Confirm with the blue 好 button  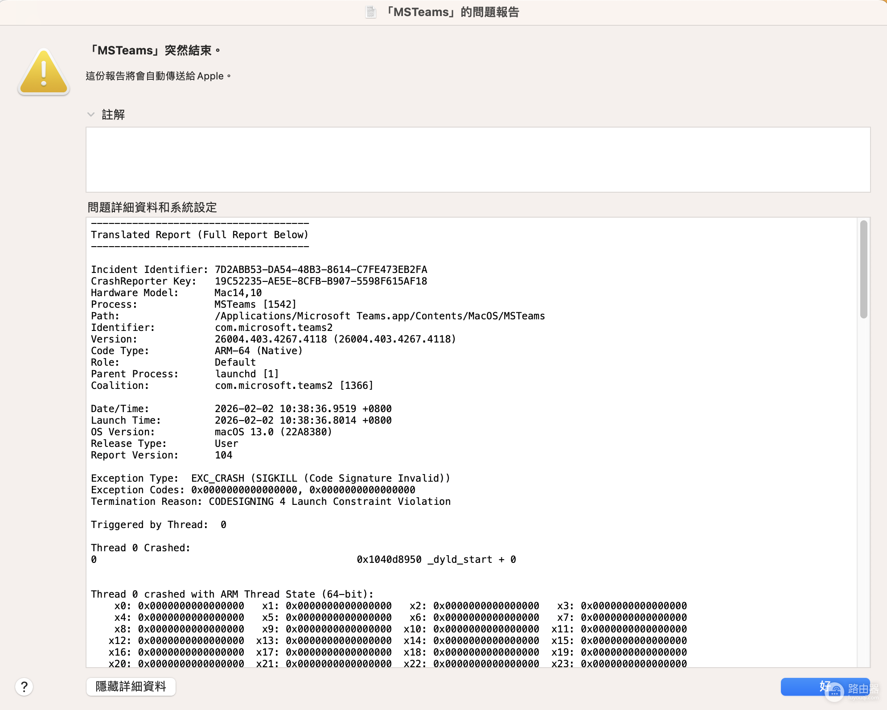click(825, 686)
